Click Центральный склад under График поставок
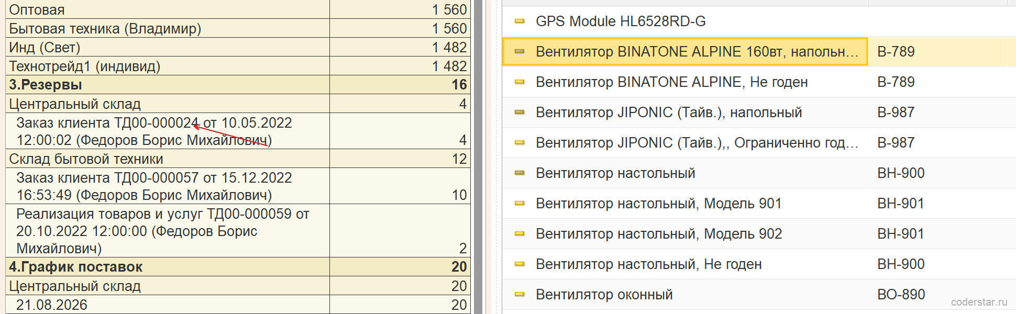1016x314 pixels. coord(238,286)
